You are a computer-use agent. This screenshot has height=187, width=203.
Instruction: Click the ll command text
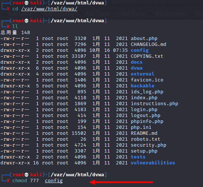(15, 27)
